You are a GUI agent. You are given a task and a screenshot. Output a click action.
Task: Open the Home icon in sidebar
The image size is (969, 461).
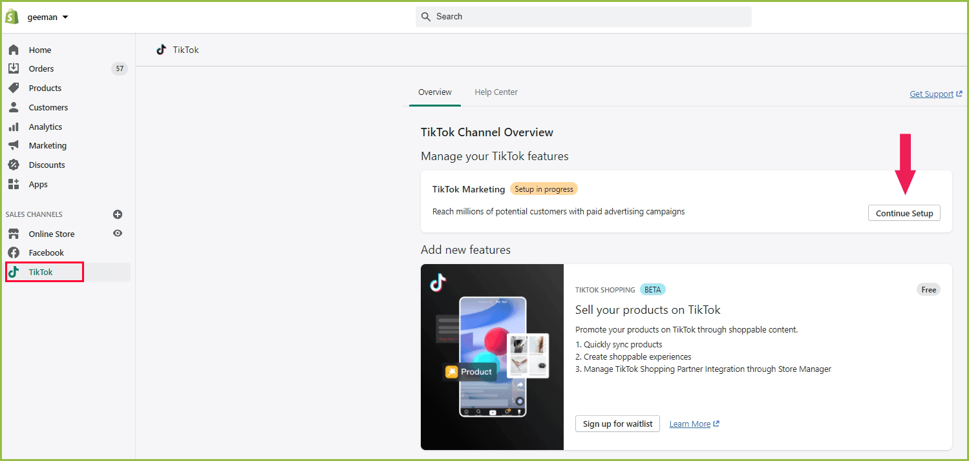click(14, 50)
